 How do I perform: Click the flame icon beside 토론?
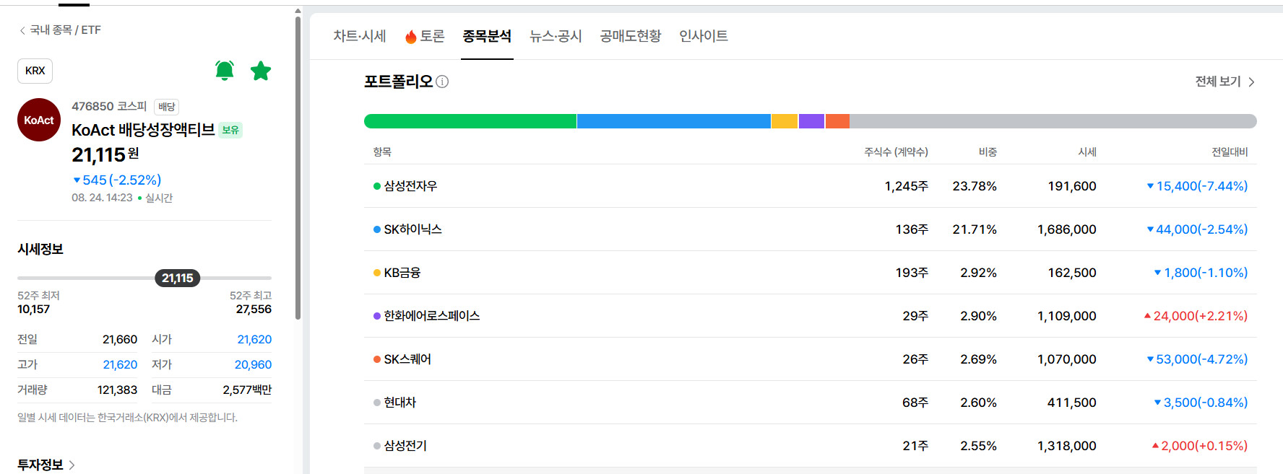(x=411, y=37)
